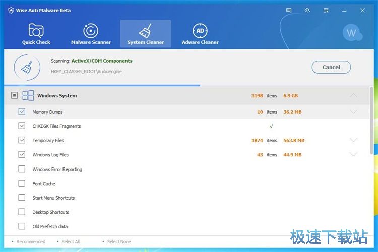Click the vertical scrollbar thumb
The height and width of the screenshot is (252, 378).
371,120
